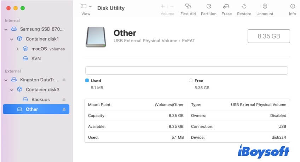Click the Erase label
This screenshot has height=162, width=300.
click(x=226, y=14)
